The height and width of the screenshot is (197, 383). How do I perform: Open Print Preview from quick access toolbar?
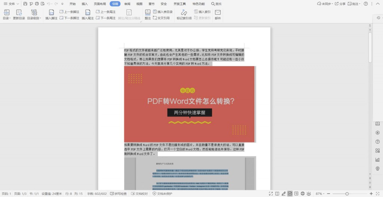tap(43, 4)
